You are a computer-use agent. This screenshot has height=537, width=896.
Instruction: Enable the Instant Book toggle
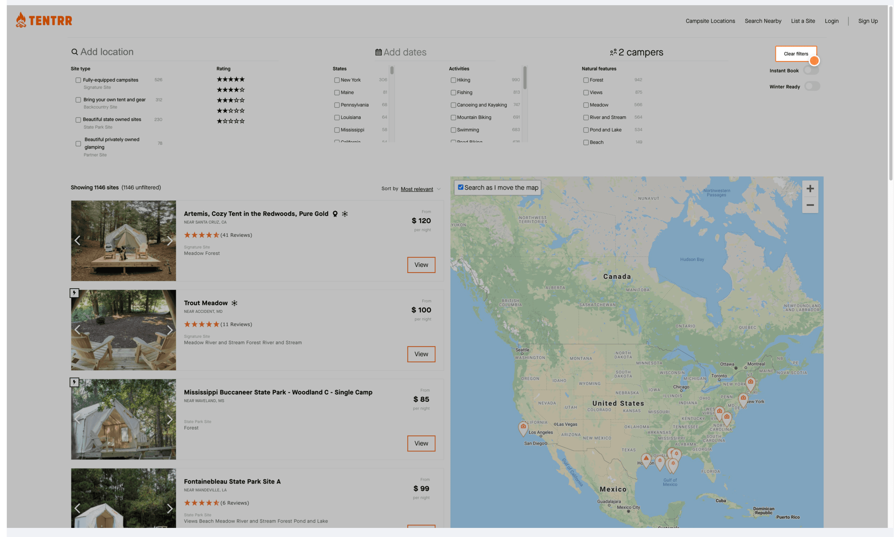click(810, 70)
